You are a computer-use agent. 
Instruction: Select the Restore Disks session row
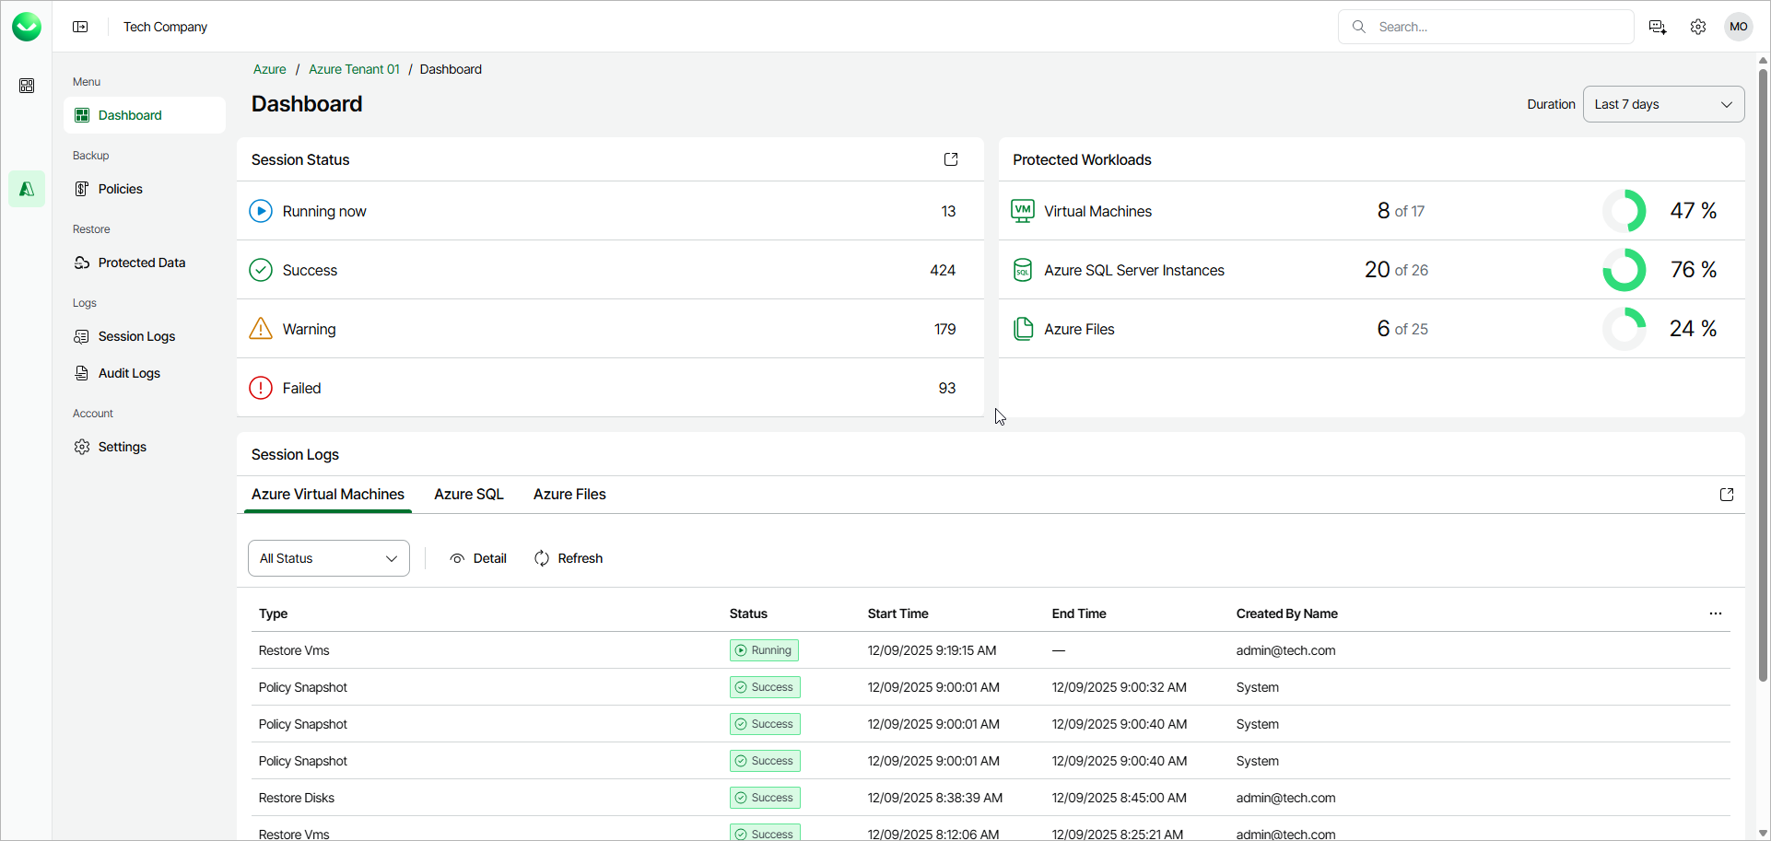coord(991,798)
